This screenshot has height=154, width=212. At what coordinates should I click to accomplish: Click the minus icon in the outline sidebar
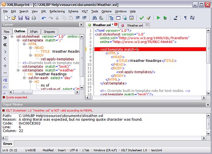click(5, 73)
